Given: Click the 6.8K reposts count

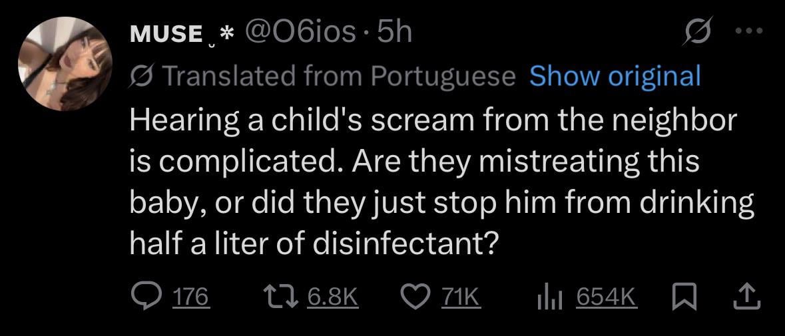Looking at the screenshot, I should tap(334, 297).
